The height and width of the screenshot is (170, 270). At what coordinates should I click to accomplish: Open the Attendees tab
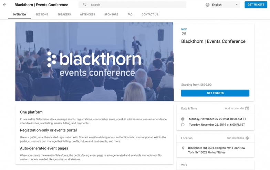(87, 14)
